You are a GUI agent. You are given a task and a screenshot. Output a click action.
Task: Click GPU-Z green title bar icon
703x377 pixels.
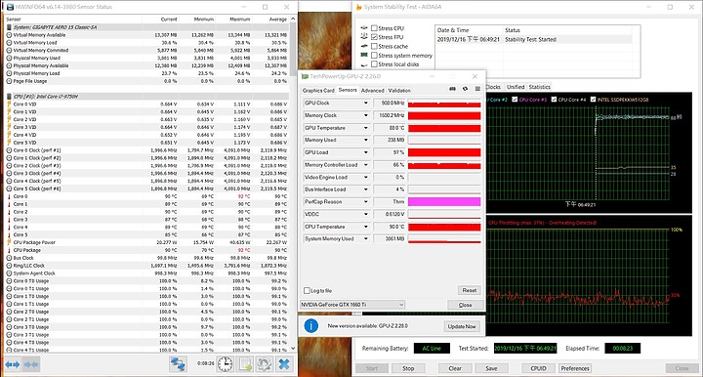pos(305,76)
